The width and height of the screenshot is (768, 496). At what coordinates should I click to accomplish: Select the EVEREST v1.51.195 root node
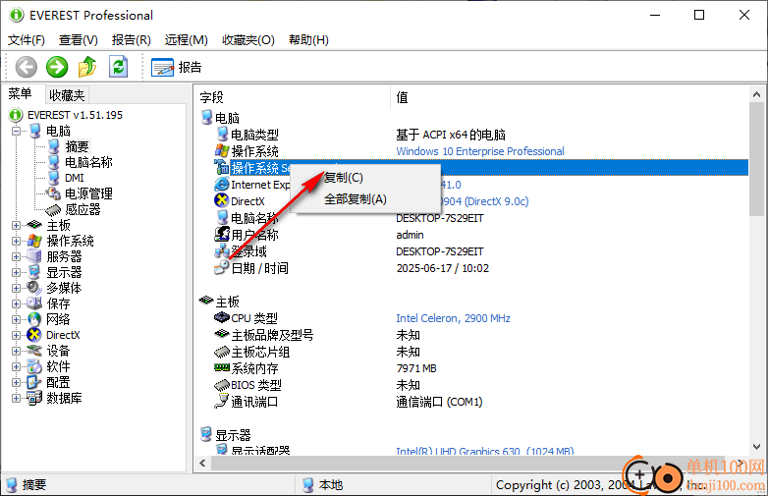pos(75,115)
